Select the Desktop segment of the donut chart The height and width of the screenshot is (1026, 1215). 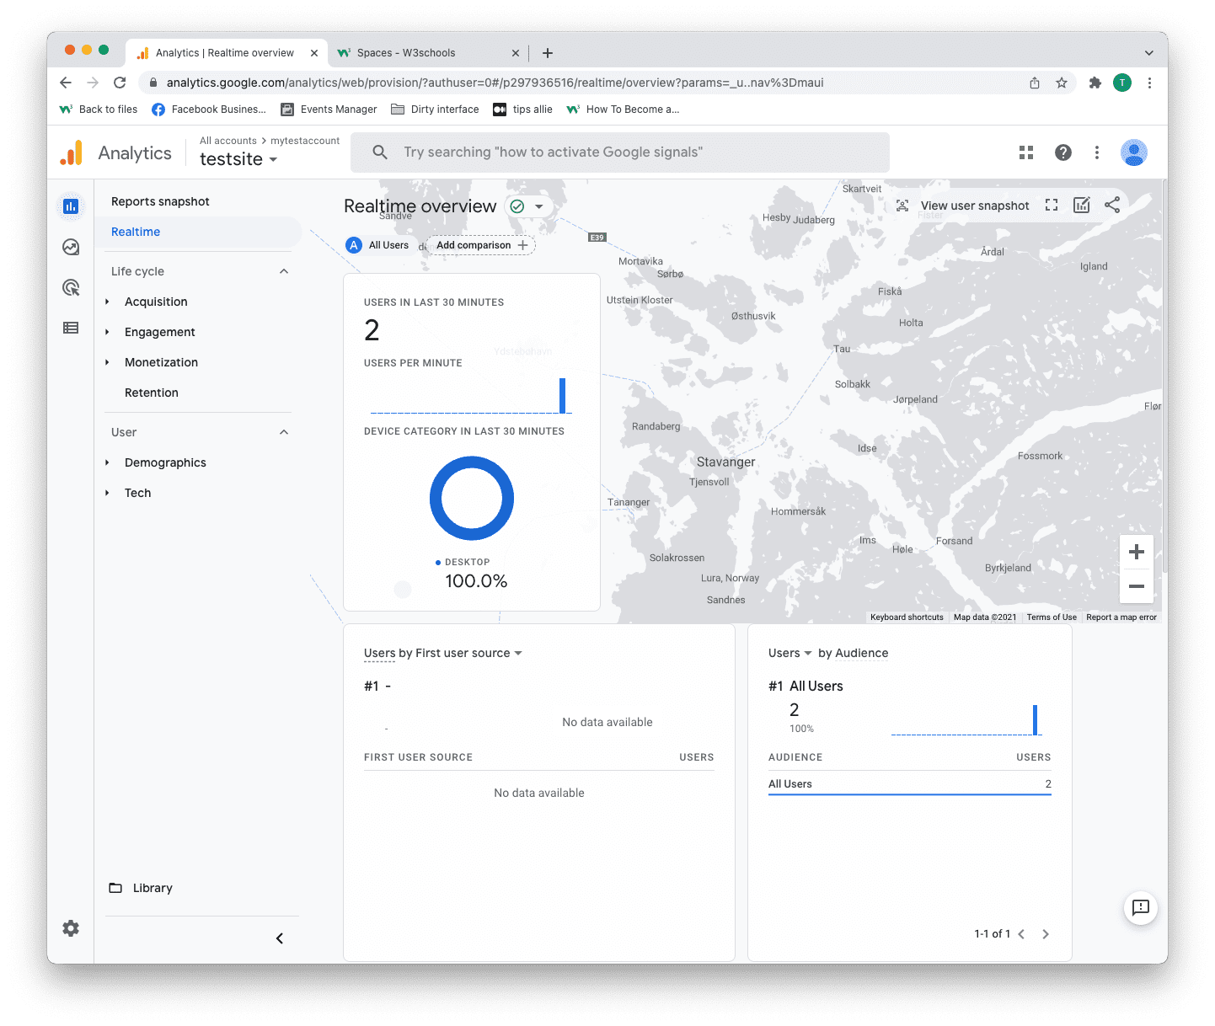[x=472, y=462]
